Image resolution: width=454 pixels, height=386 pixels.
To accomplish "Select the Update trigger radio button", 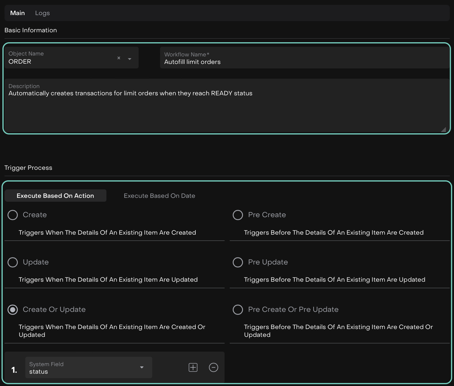I will click(13, 262).
